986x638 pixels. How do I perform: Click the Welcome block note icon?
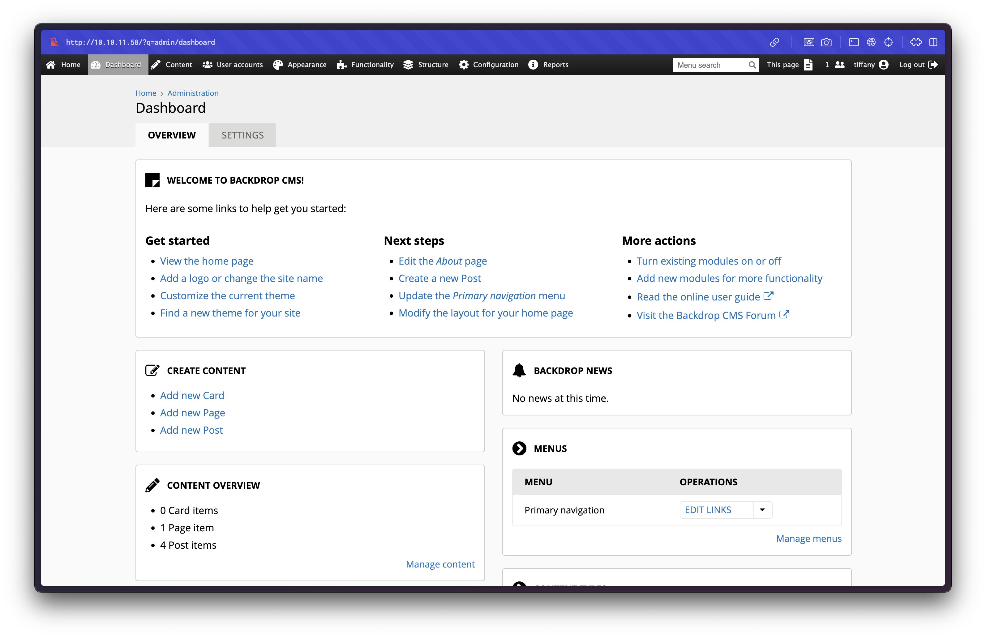(x=152, y=180)
